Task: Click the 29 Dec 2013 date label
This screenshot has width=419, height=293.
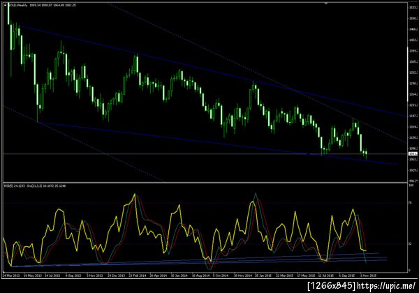Action: pyautogui.click(x=116, y=276)
